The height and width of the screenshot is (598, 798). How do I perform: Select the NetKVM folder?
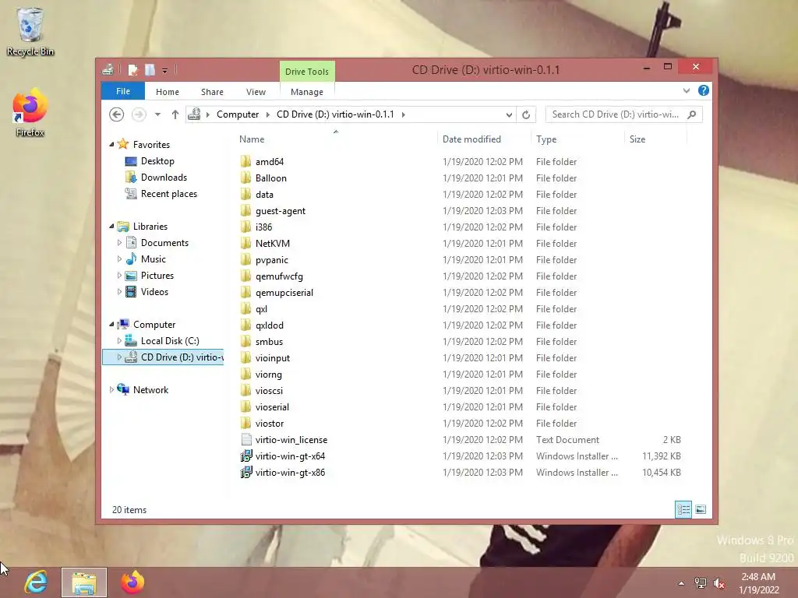pyautogui.click(x=272, y=244)
